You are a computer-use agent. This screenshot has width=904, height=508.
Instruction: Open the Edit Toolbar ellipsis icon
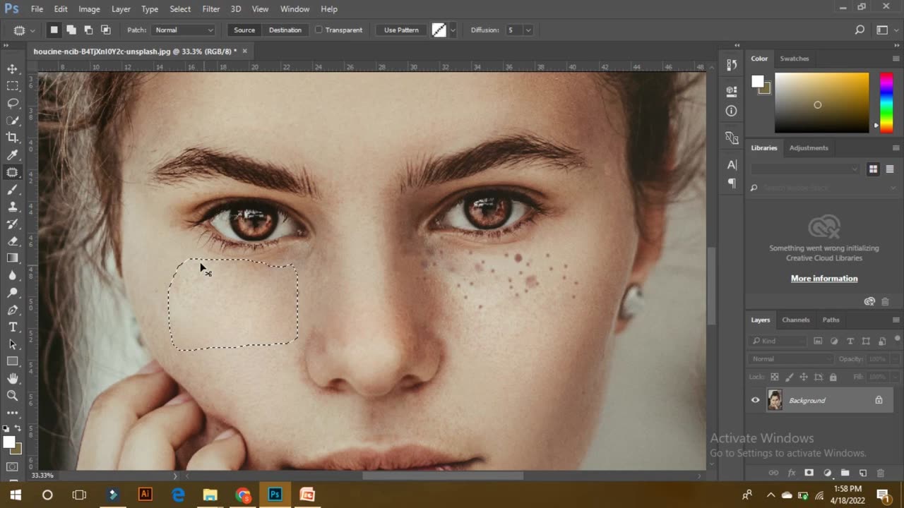(13, 413)
